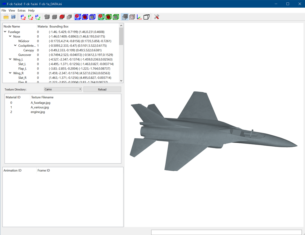Click the open file folder icon
The image size is (305, 235).
point(6,17)
